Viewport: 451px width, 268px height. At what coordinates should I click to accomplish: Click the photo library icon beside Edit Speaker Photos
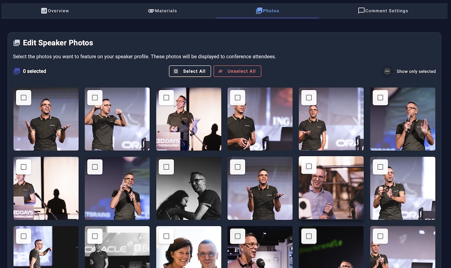click(17, 43)
